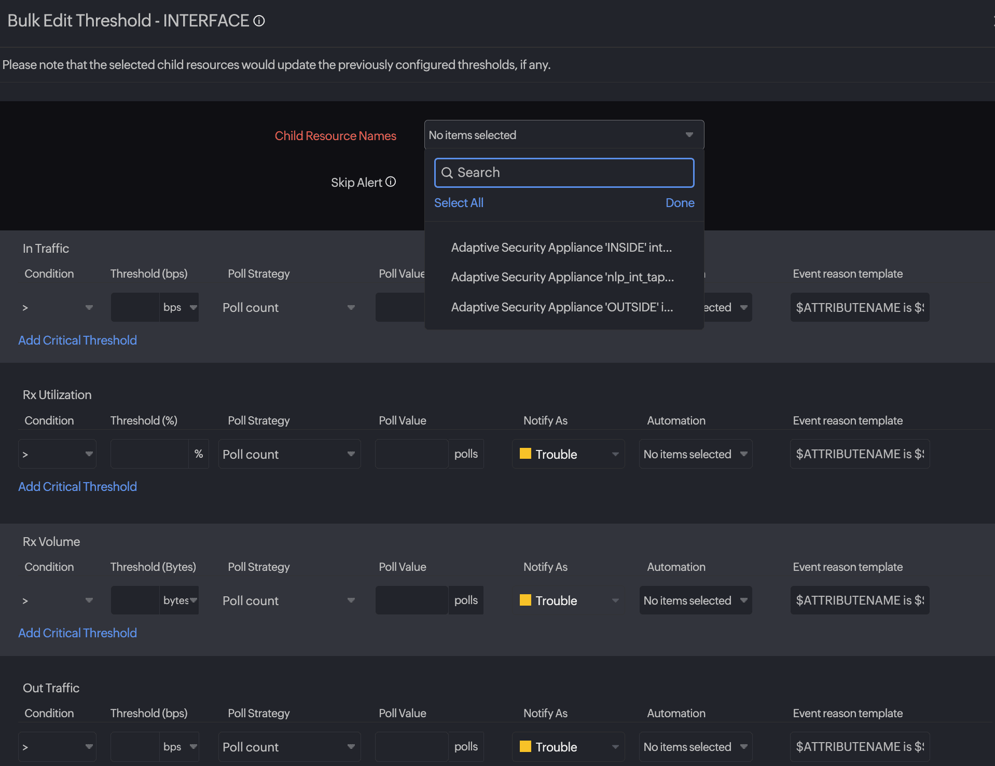The height and width of the screenshot is (766, 995).
Task: Add Critical Threshold for In Traffic
Action: pyautogui.click(x=77, y=340)
